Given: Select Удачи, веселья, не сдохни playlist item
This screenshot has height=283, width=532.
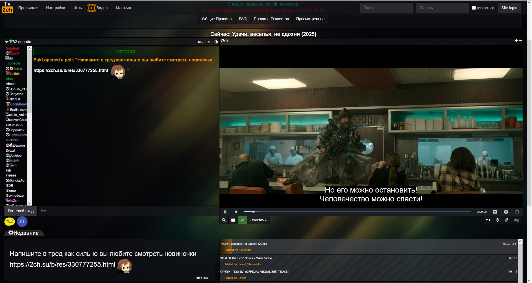Looking at the screenshot, I should (369, 247).
